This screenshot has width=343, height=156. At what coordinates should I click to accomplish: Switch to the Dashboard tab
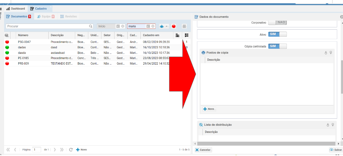(16, 9)
